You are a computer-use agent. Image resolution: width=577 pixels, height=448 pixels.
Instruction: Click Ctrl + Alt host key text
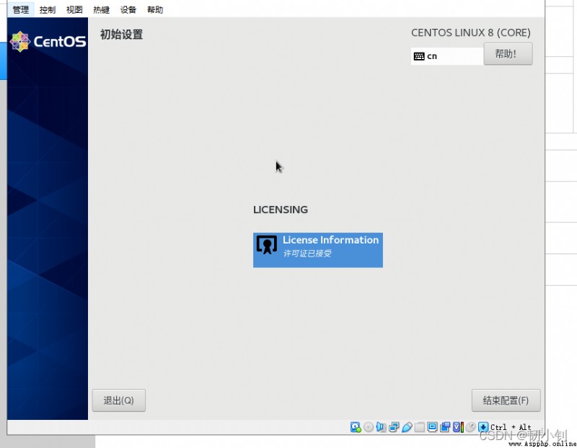[511, 427]
